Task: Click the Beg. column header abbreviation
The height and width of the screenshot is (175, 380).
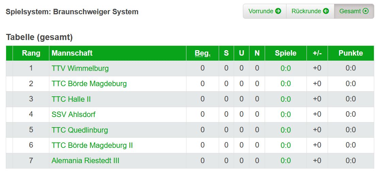Action: (202, 53)
